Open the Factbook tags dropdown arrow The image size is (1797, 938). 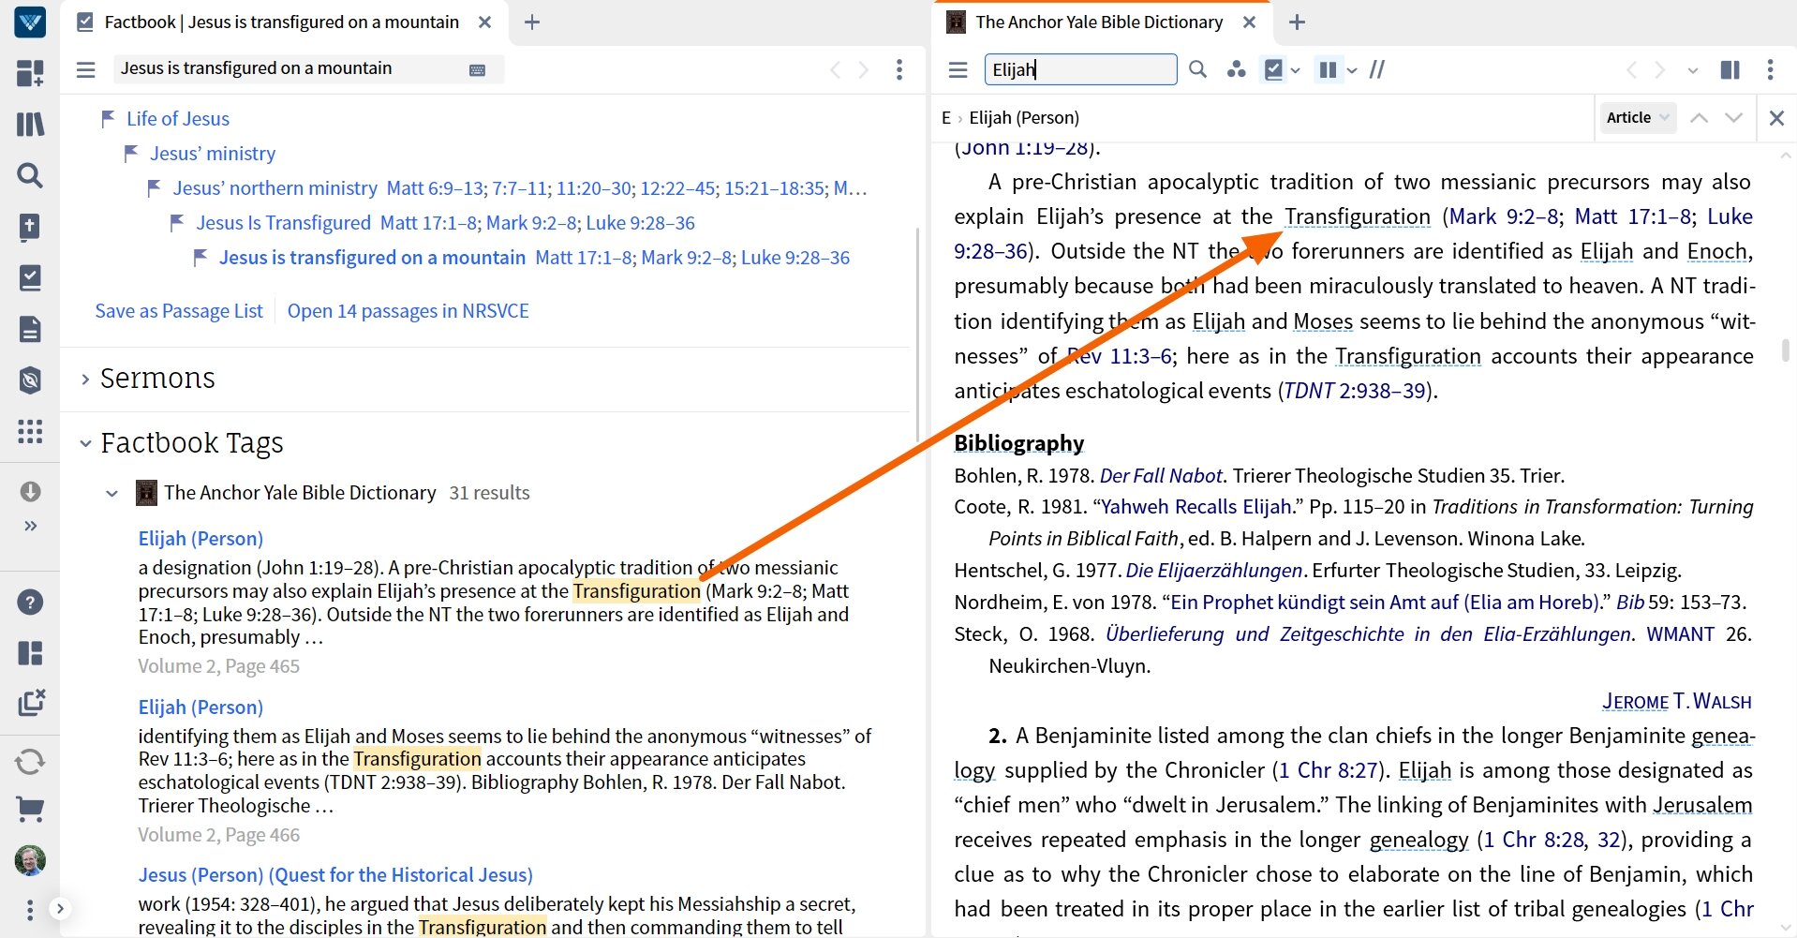pyautogui.click(x=1296, y=70)
